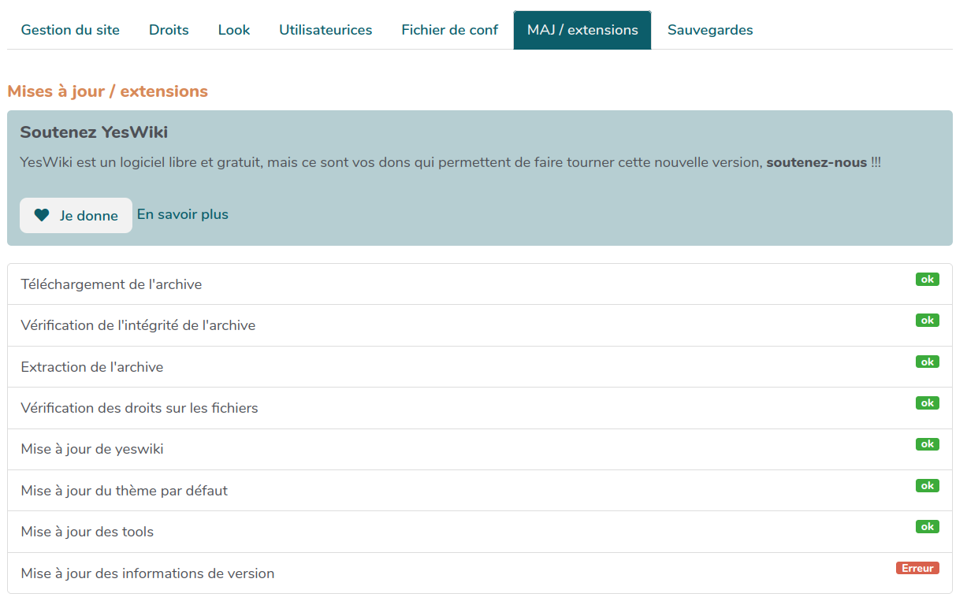
Task: Click ok badge for Mise à jour de yeswiki
Action: coord(927,444)
